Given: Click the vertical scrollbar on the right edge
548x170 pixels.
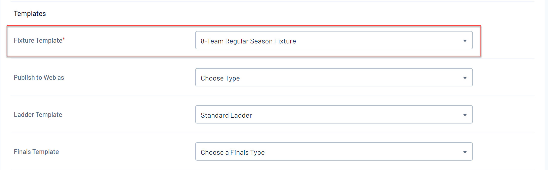Looking at the screenshot, I should click(546, 85).
